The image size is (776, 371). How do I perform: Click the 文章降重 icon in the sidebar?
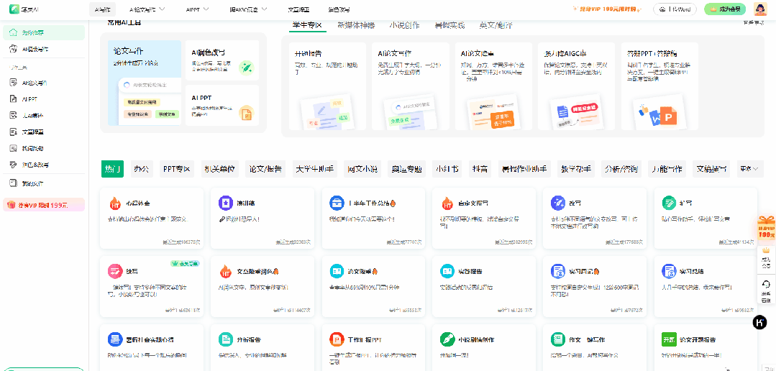[14, 132]
